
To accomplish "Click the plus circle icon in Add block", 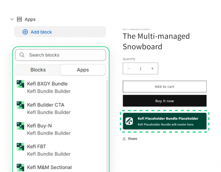I will click(25, 32).
